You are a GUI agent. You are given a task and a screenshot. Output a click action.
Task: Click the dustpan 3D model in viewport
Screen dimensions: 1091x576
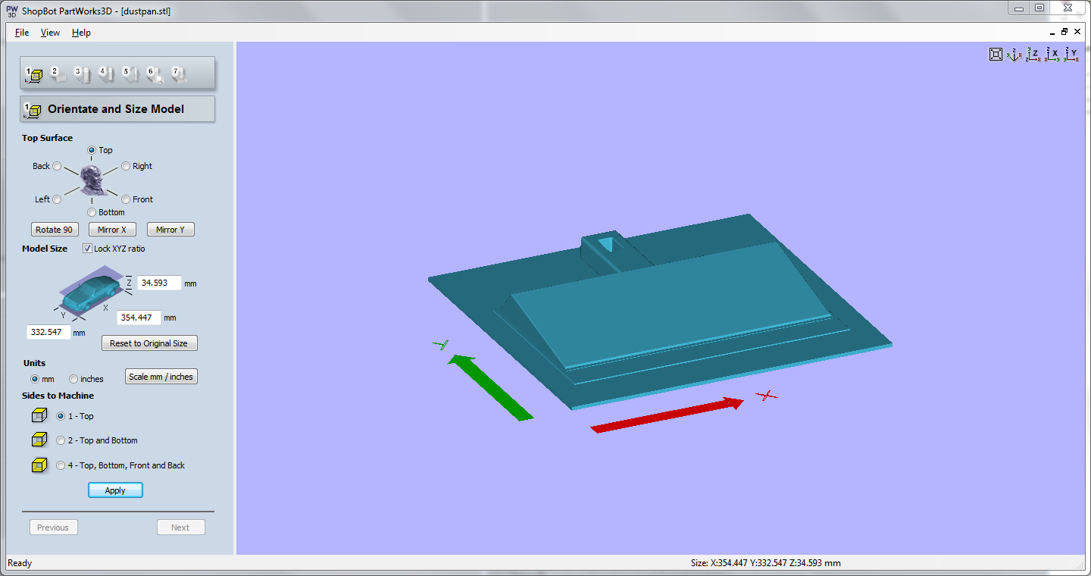click(659, 311)
